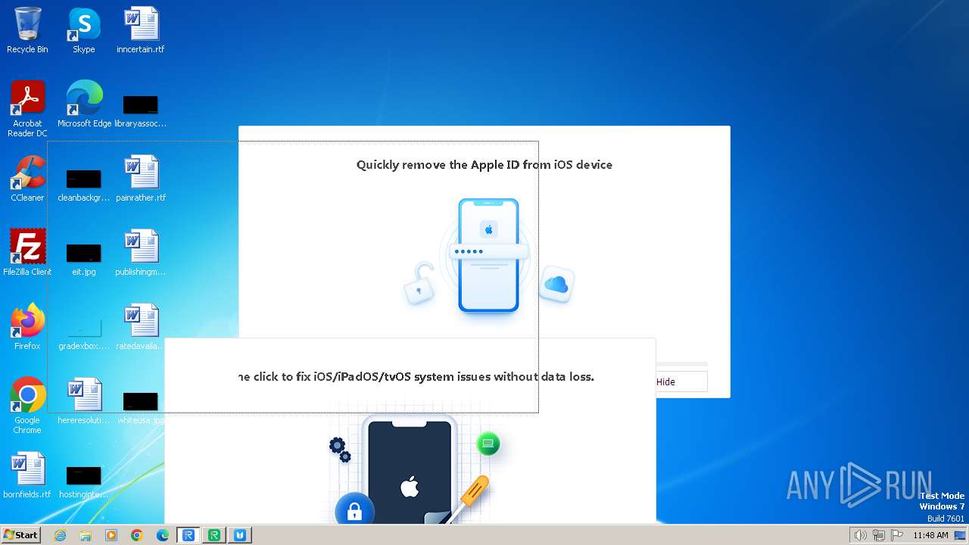Open the Recycle Bin desktop icon
This screenshot has height=545, width=969.
(x=27, y=30)
